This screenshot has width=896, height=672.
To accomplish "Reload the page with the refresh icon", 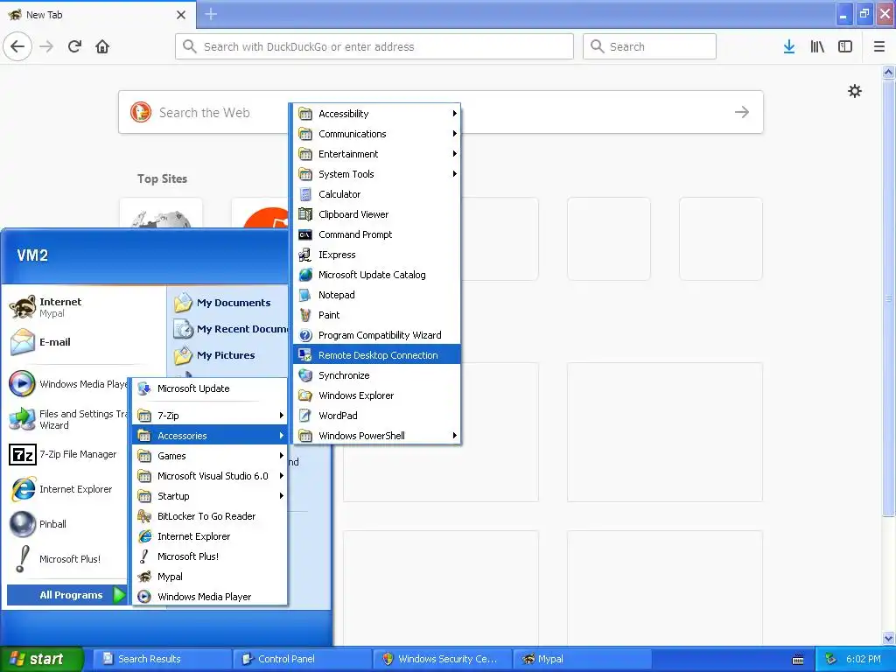I will (75, 46).
